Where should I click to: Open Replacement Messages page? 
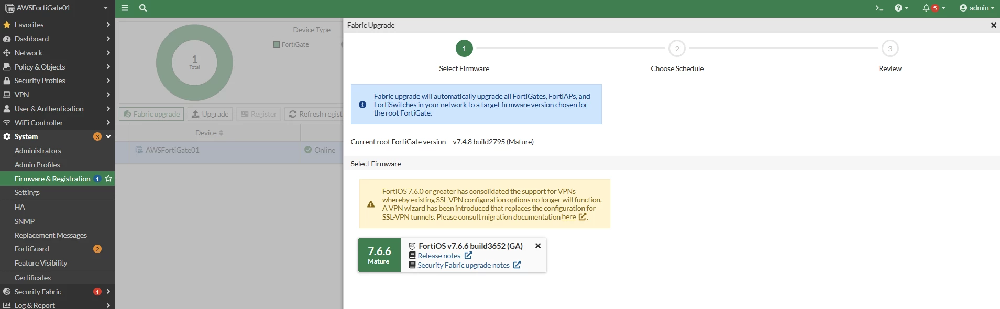[x=57, y=235]
